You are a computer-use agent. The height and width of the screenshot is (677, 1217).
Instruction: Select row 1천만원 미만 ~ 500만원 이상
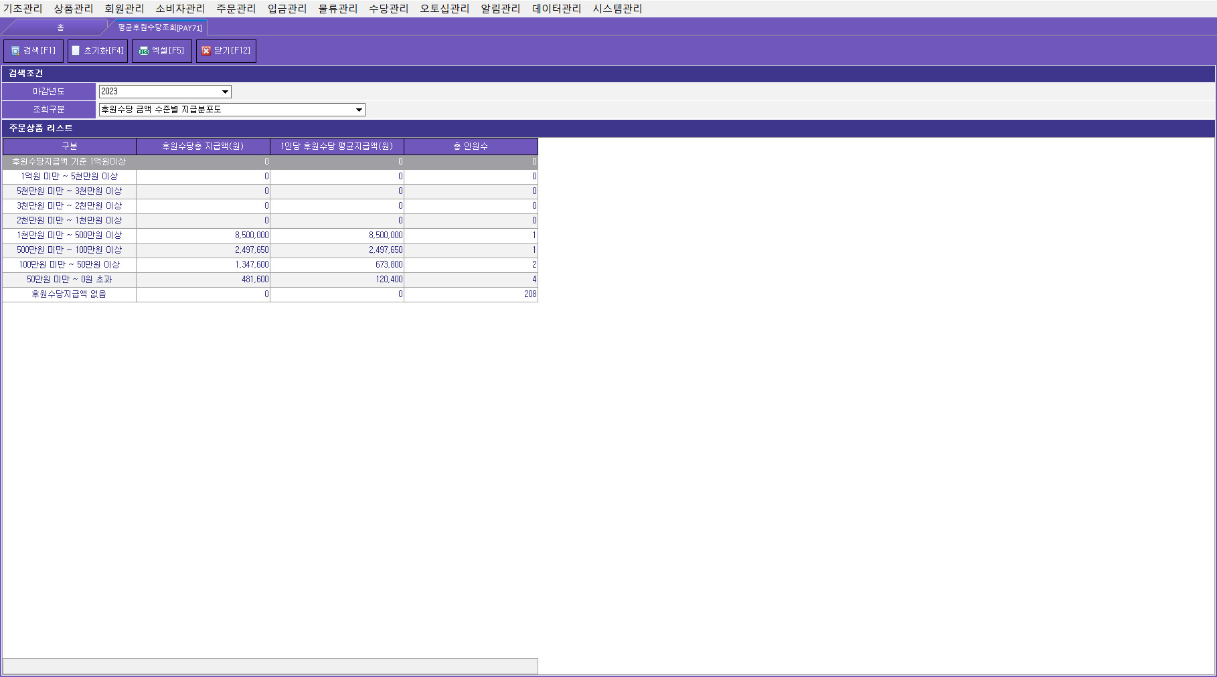tap(270, 235)
